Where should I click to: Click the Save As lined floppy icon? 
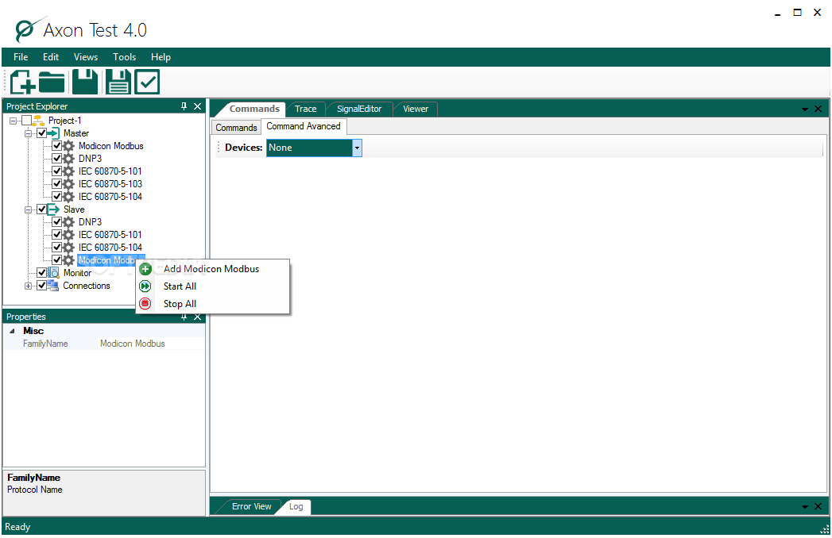tap(118, 83)
